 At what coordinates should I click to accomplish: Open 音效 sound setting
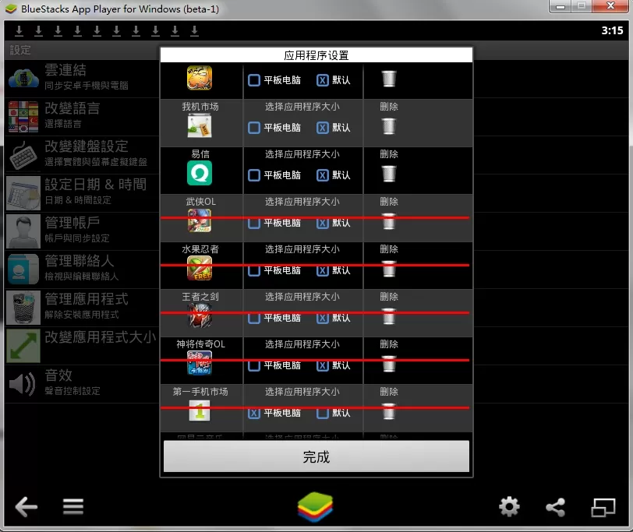point(82,384)
